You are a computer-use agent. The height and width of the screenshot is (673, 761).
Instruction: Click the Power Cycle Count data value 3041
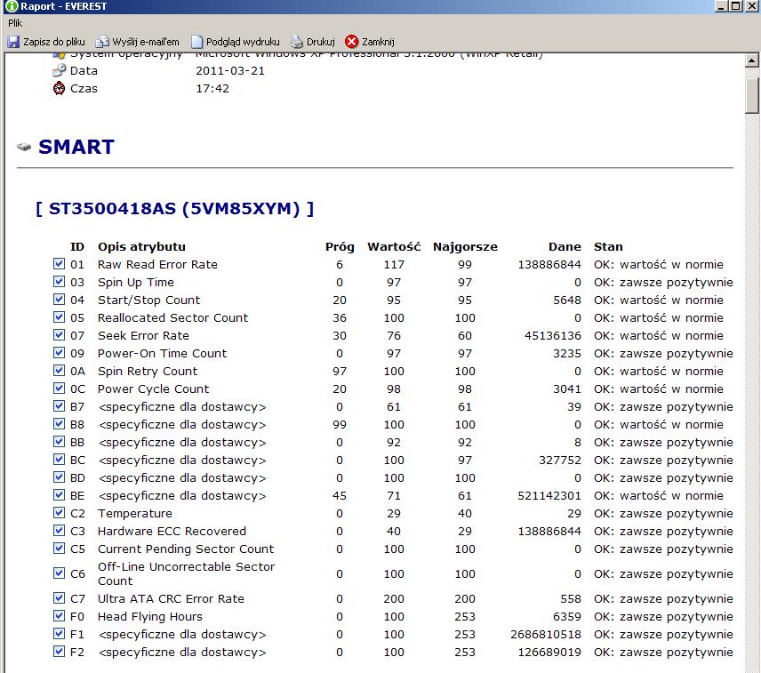pyautogui.click(x=567, y=389)
